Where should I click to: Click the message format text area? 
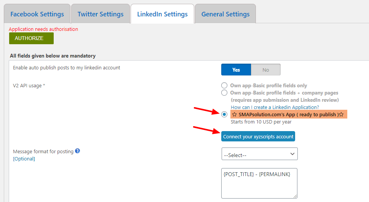click(259, 183)
